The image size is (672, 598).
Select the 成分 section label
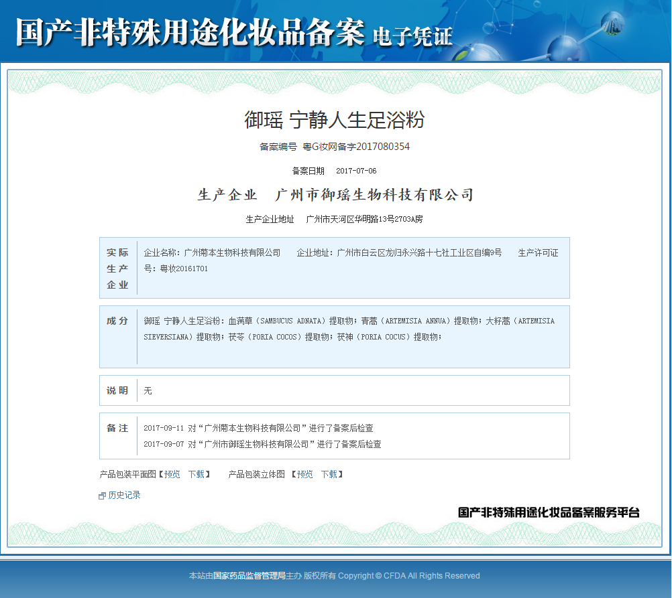point(118,321)
